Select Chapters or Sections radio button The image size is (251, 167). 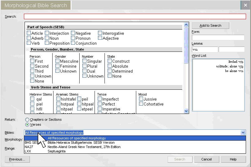pyautogui.click(x=27, y=120)
